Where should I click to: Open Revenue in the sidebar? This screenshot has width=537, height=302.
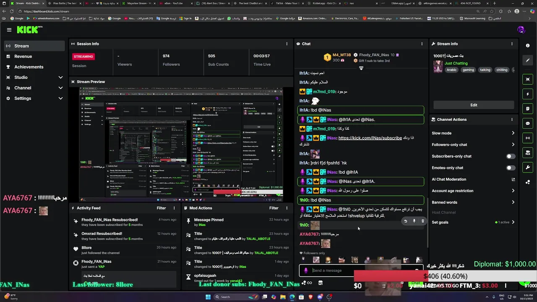(x=34, y=56)
